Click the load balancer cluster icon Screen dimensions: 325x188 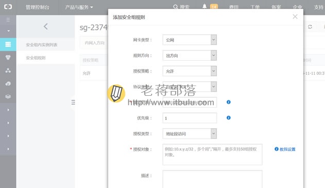(x=8, y=71)
